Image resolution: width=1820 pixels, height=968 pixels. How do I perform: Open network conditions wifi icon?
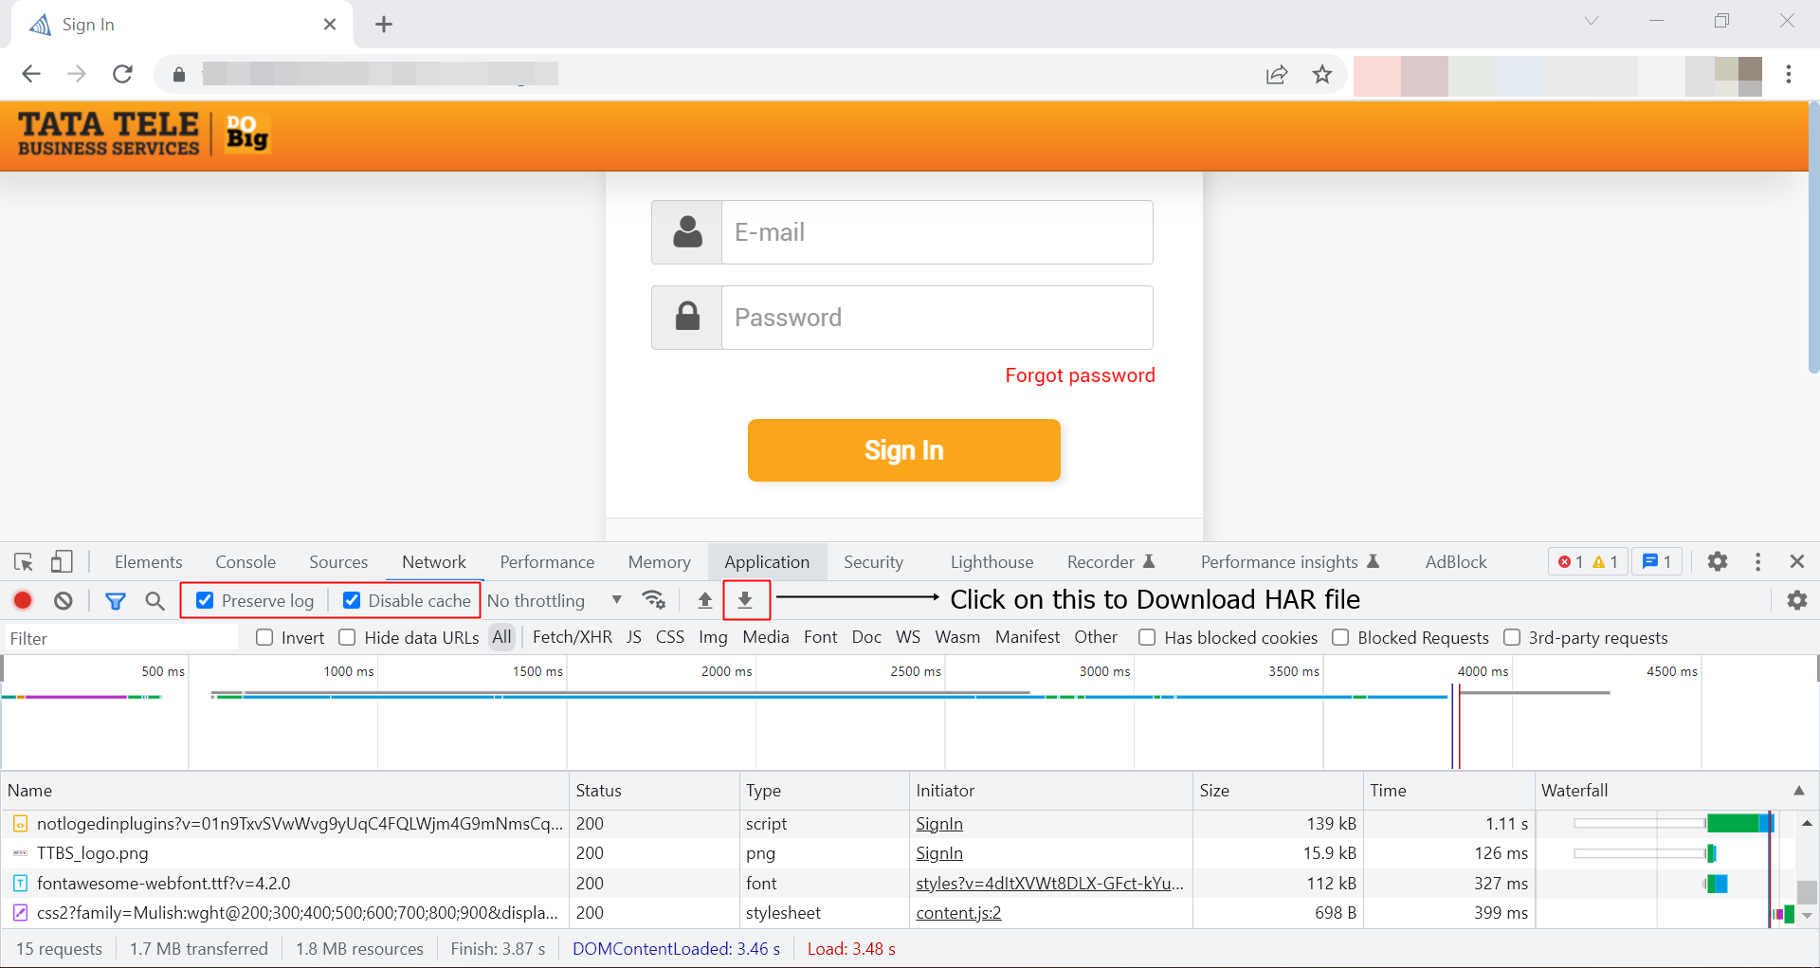click(x=653, y=600)
